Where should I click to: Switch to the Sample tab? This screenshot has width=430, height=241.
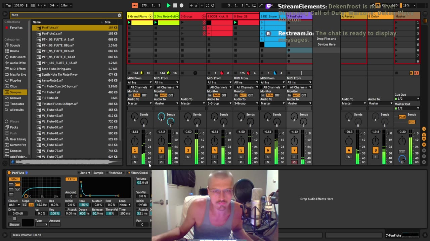[x=98, y=173]
